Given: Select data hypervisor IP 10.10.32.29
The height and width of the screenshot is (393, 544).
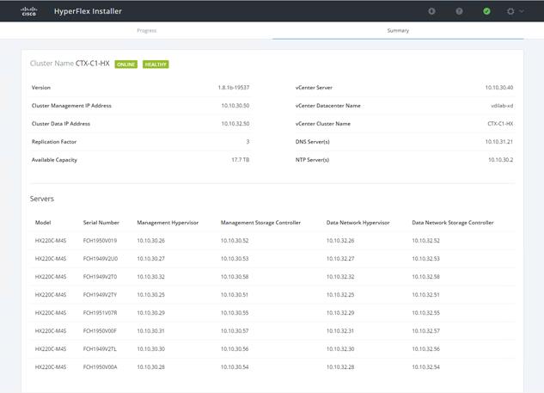Looking at the screenshot, I should (340, 313).
